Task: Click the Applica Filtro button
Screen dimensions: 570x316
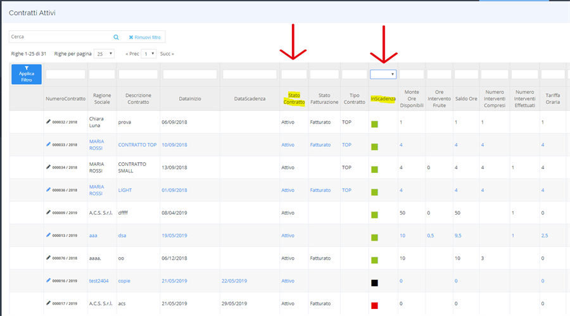Action: point(27,74)
